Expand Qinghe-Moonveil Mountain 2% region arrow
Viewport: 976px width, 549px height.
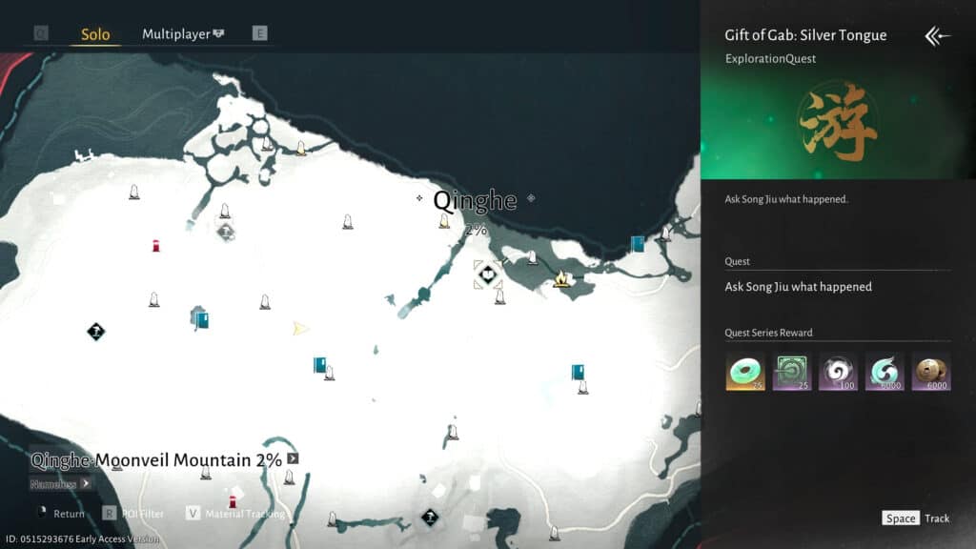point(294,458)
